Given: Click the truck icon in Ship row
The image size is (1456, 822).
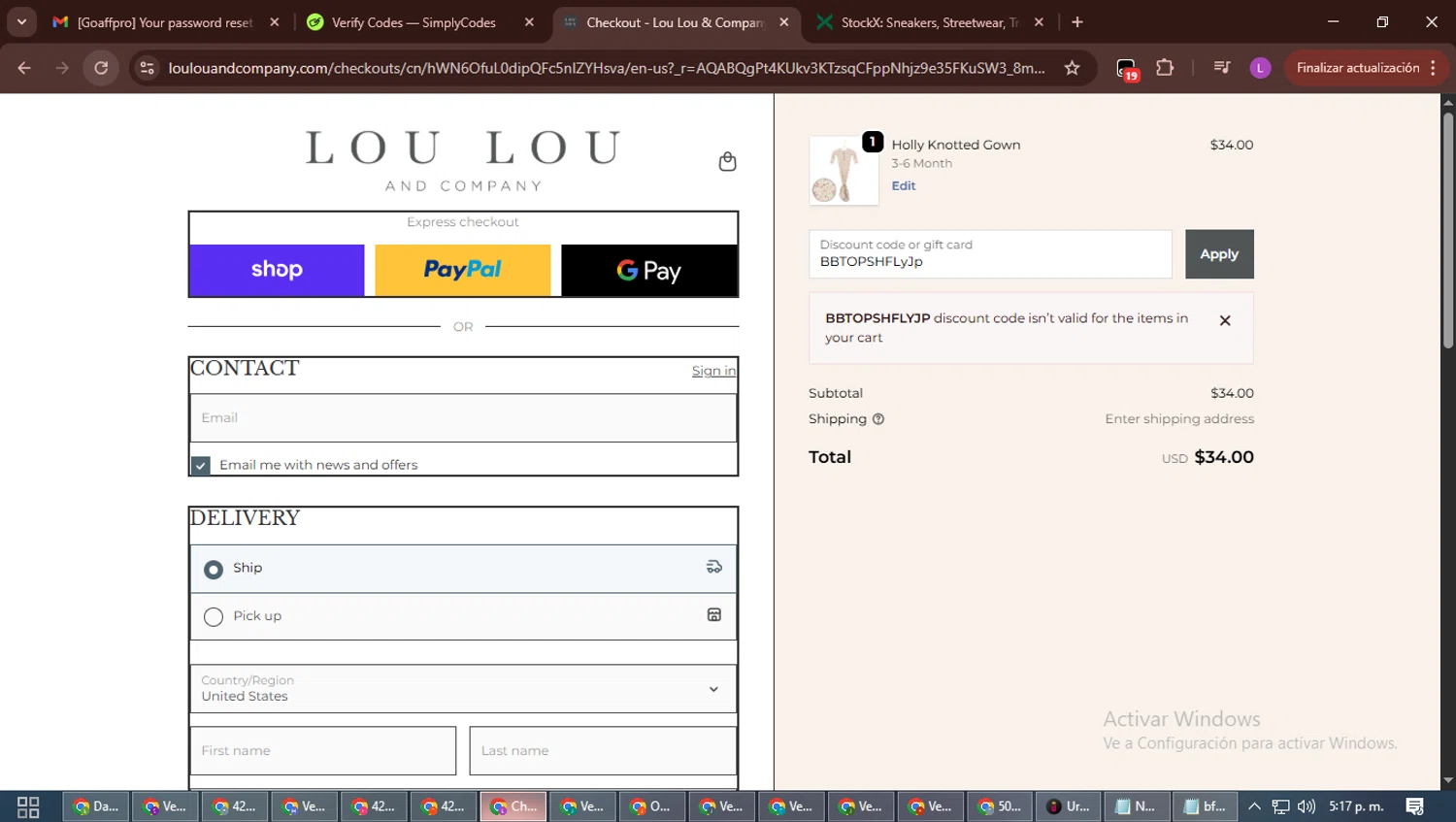Looking at the screenshot, I should [x=713, y=567].
